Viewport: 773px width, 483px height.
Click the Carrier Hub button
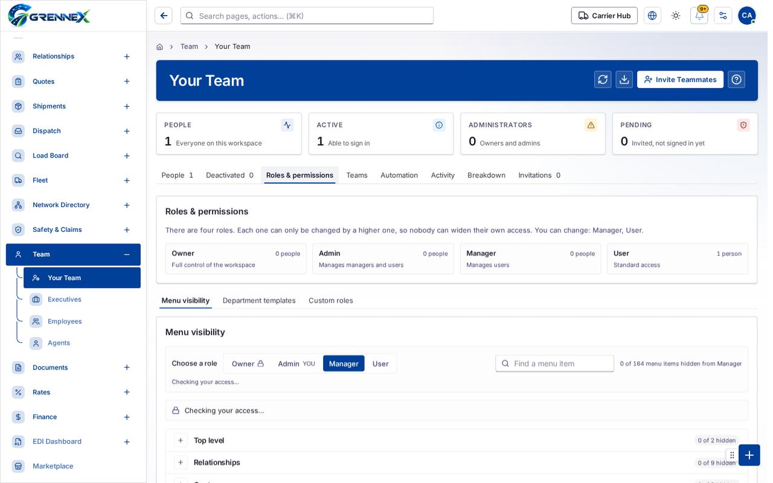click(605, 16)
